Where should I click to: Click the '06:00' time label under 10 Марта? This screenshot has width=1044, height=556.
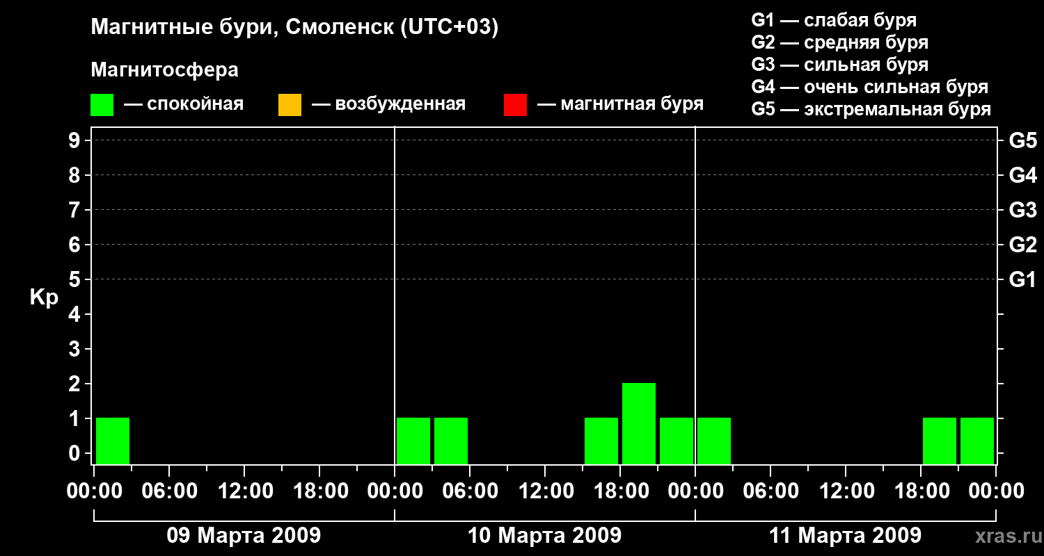coord(470,491)
